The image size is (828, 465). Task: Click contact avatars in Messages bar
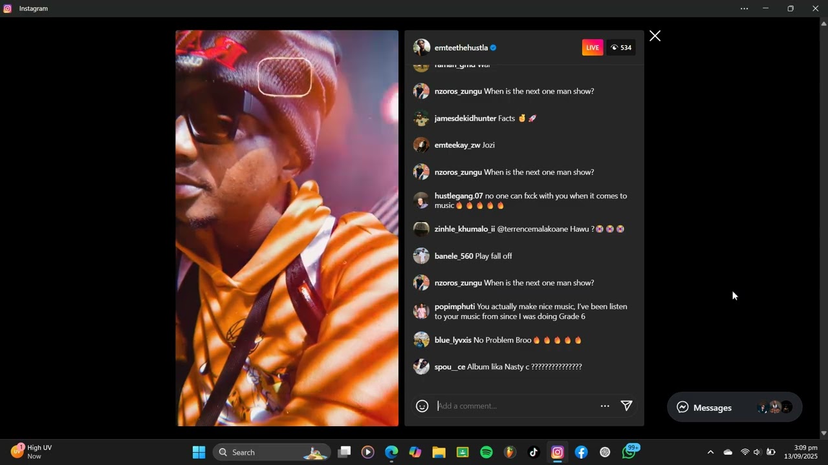point(775,408)
